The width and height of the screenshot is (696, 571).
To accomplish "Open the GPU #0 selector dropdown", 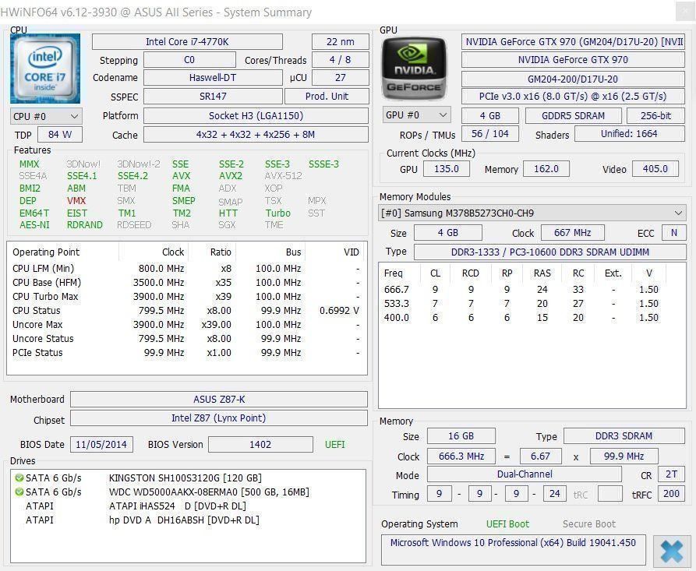I will point(417,115).
